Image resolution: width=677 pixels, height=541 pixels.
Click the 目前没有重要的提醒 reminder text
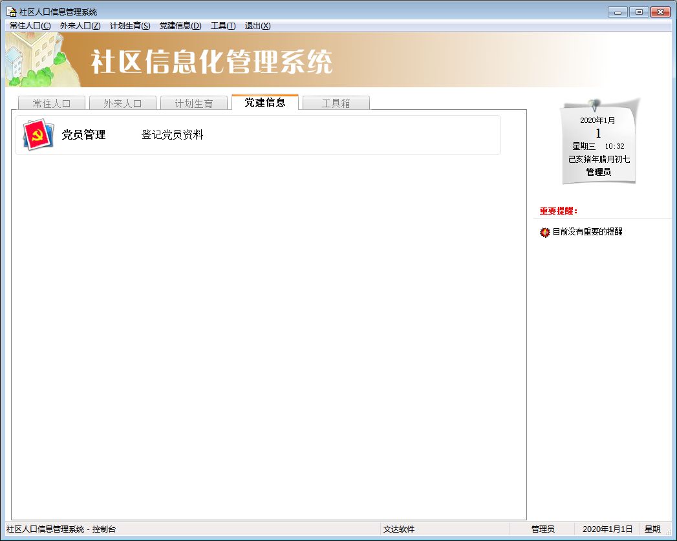point(587,231)
